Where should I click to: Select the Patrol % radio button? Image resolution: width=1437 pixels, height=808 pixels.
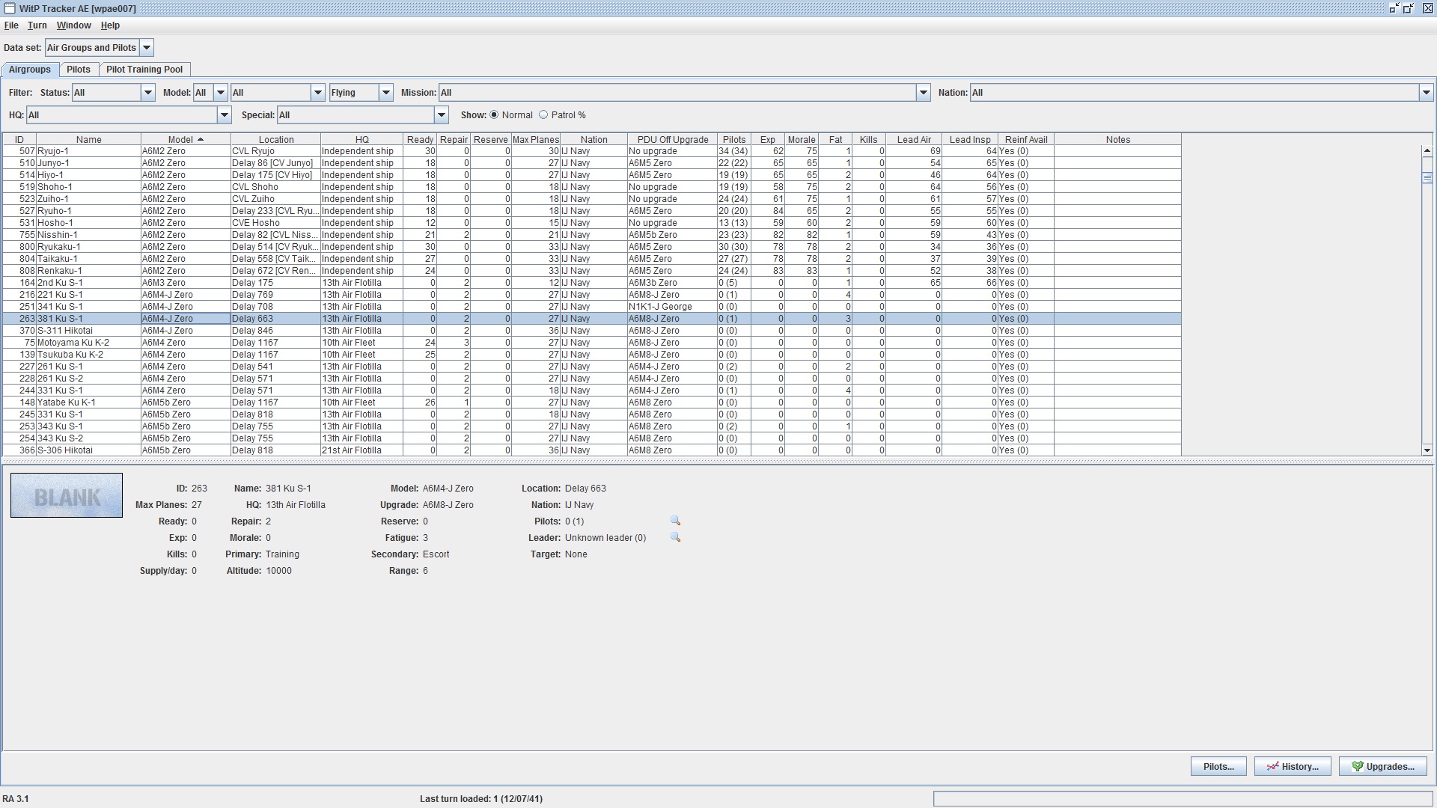pos(543,115)
